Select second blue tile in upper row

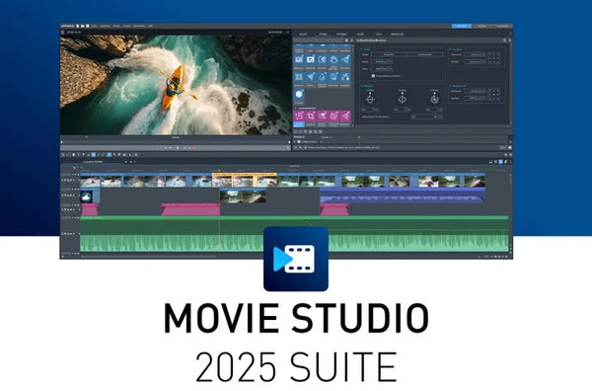point(311,59)
